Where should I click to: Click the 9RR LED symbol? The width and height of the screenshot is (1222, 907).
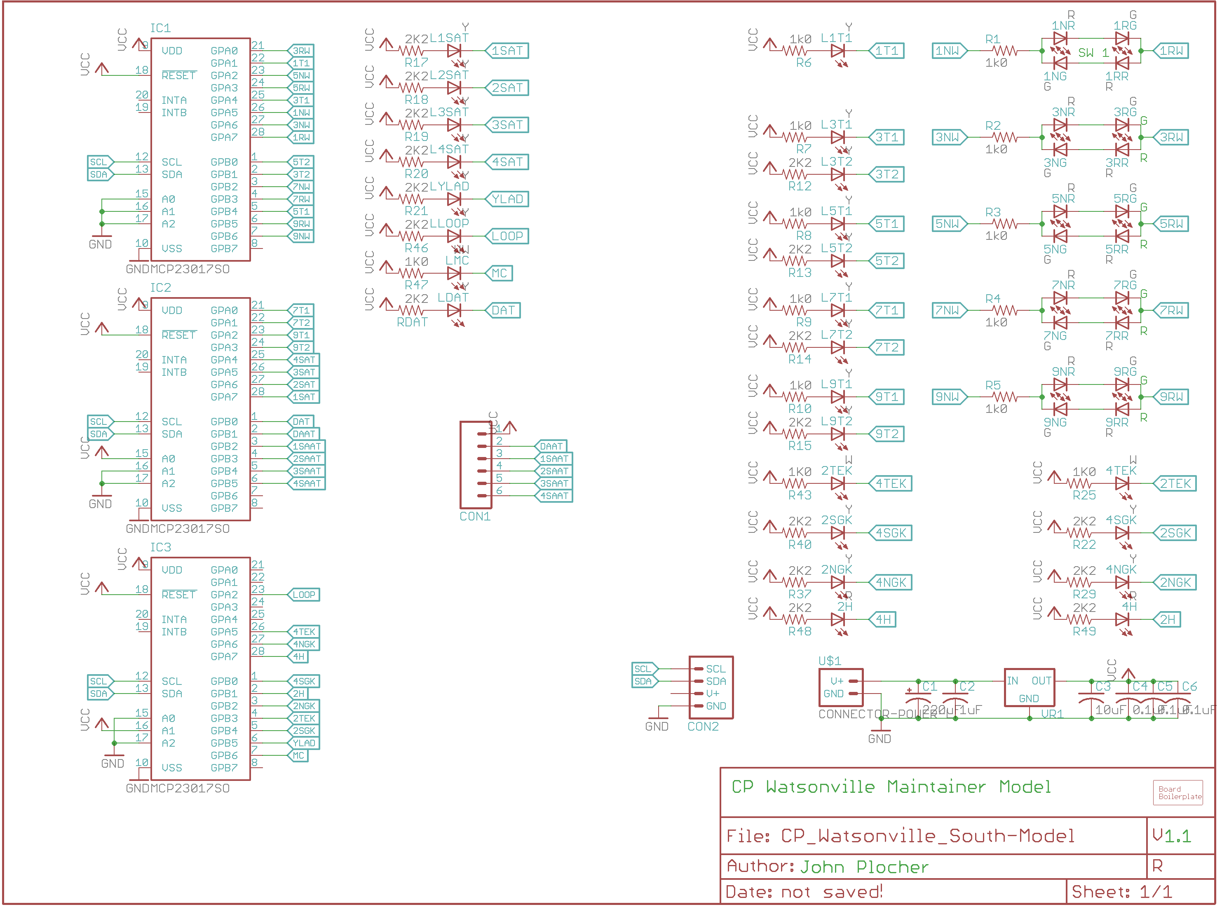1121,410
